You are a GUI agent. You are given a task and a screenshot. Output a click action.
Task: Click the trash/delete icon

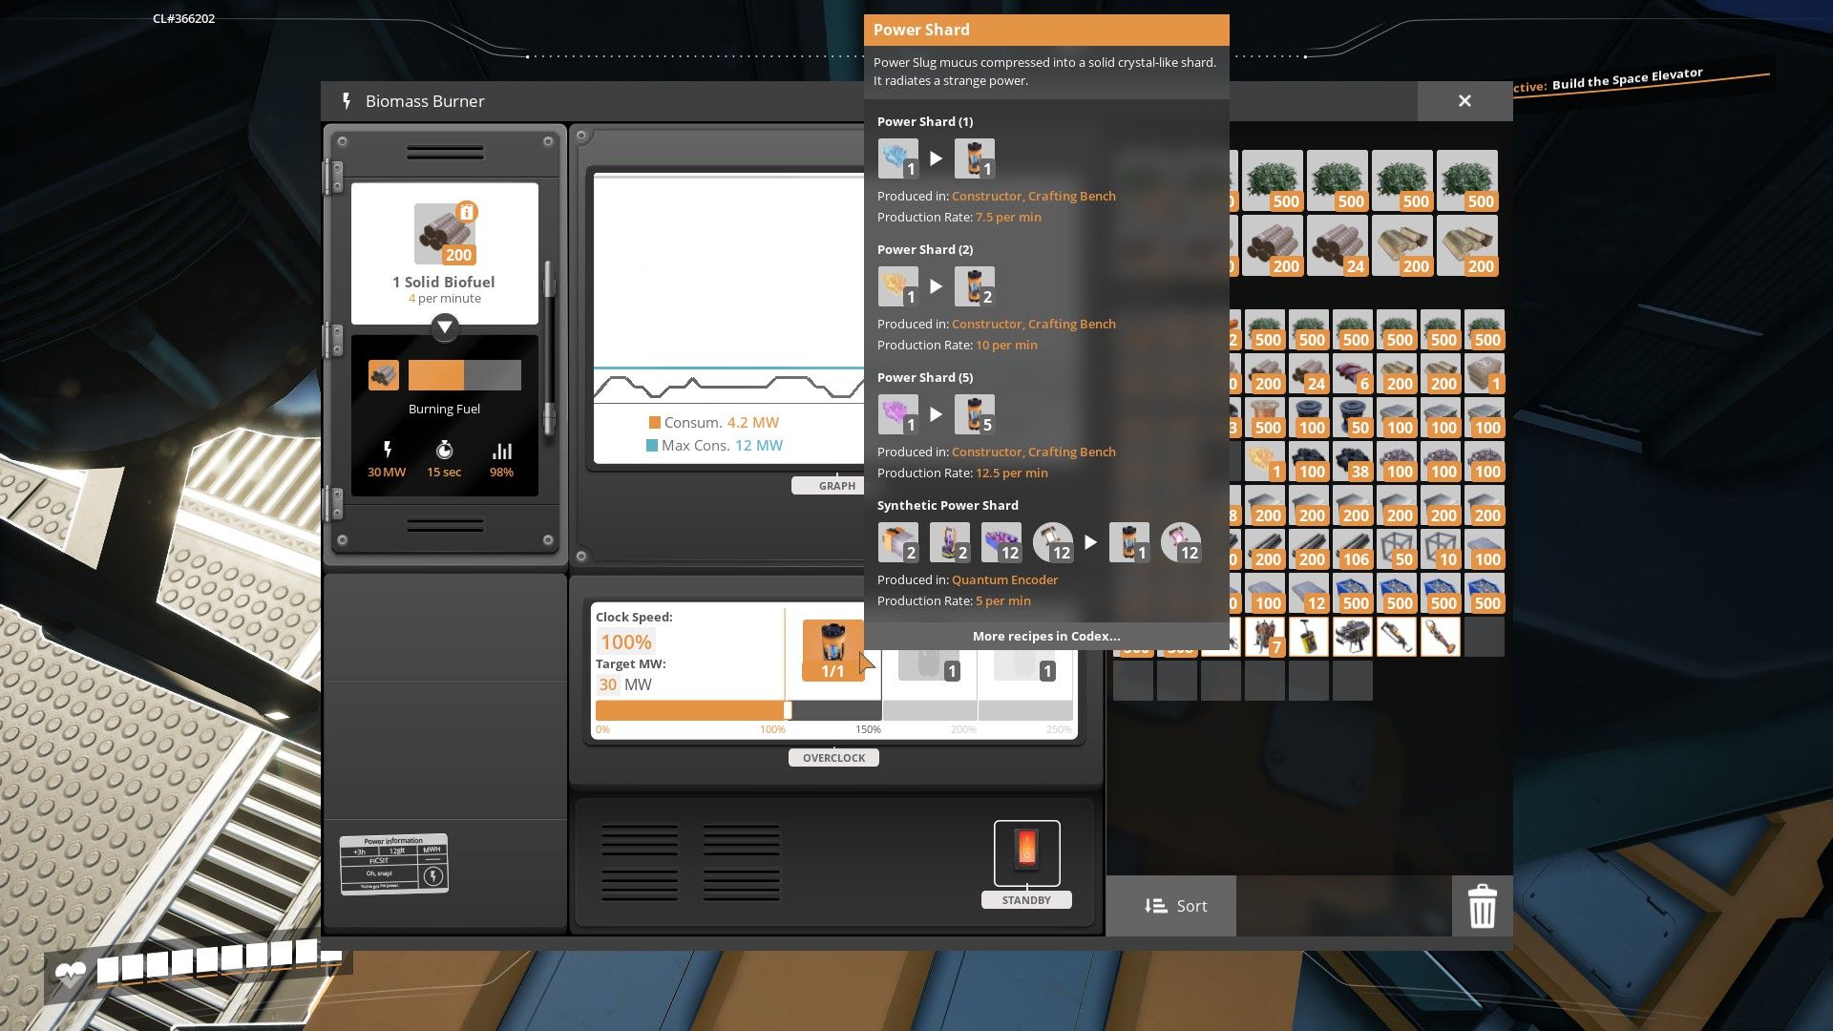[1483, 905]
